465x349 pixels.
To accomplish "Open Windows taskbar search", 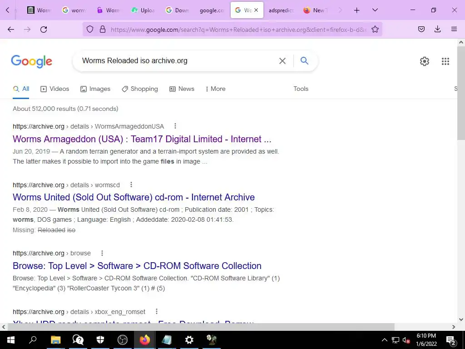I will [33, 339].
